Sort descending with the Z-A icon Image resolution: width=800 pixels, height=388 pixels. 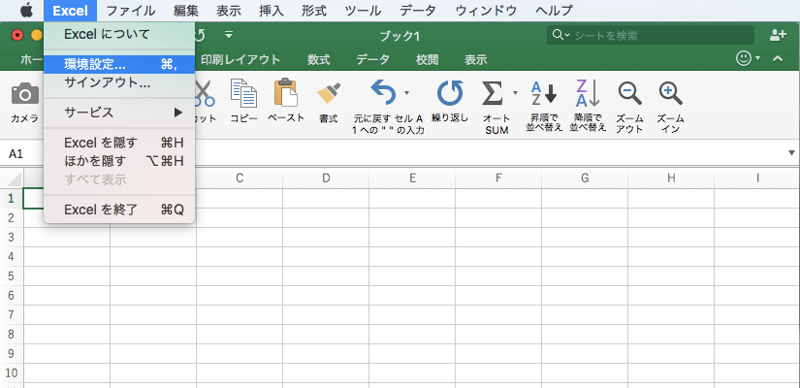pos(587,93)
